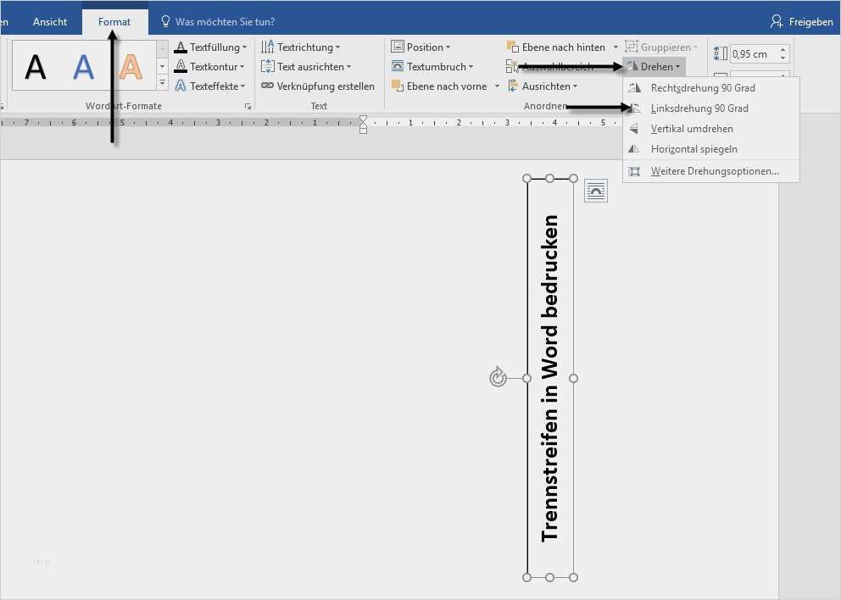841x600 pixels.
Task: Expand the WordArt styles gallery
Action: [x=162, y=83]
